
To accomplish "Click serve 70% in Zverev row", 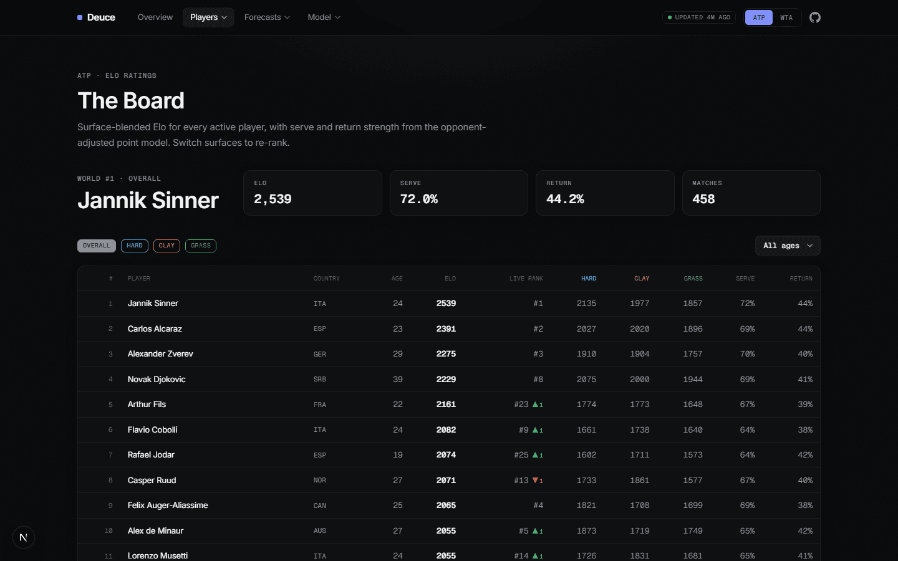I will [x=747, y=354].
